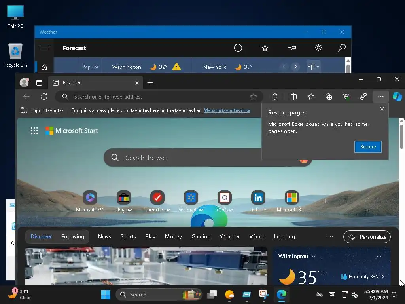Add location to favorites star in Weather
405x304 pixels.
[x=265, y=48]
